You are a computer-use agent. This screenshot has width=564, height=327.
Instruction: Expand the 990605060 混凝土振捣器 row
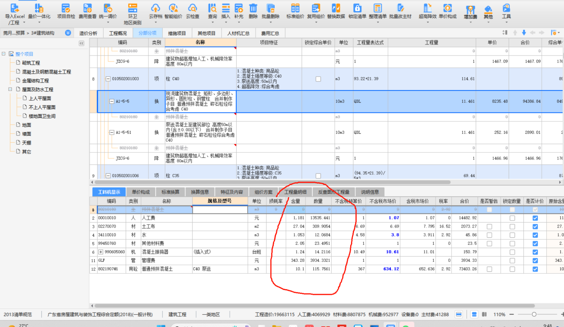101,252
